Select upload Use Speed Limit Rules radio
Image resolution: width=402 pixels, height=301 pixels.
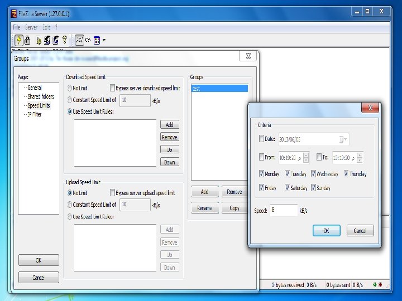pyautogui.click(x=69, y=216)
